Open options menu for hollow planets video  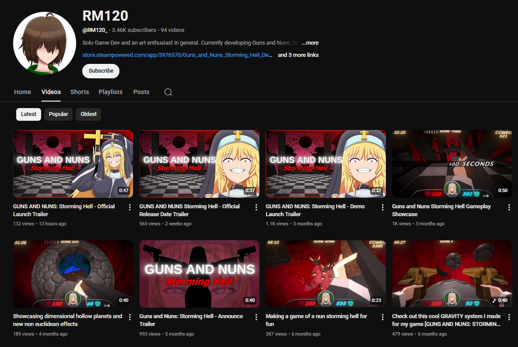click(x=130, y=317)
